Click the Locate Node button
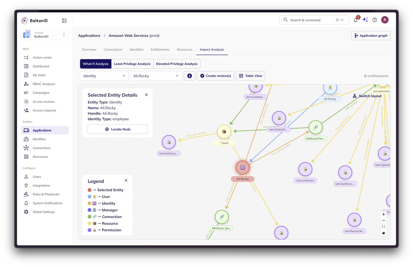This screenshot has height=267, width=413. click(x=118, y=129)
